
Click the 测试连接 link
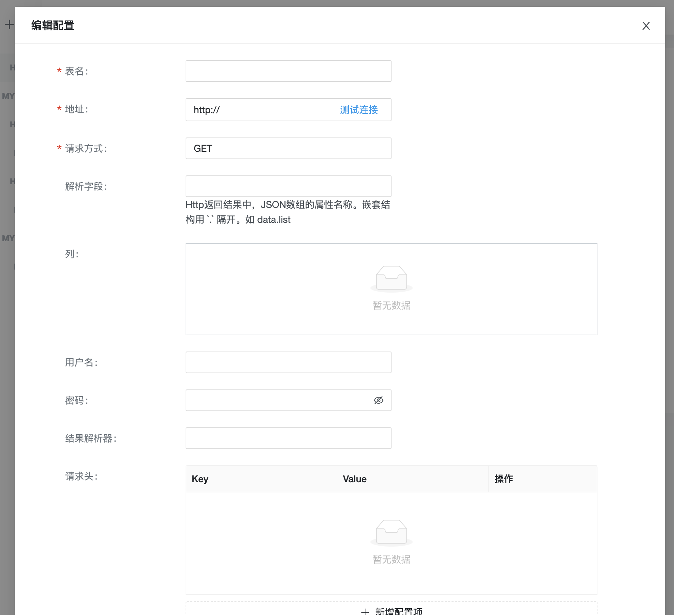[359, 110]
